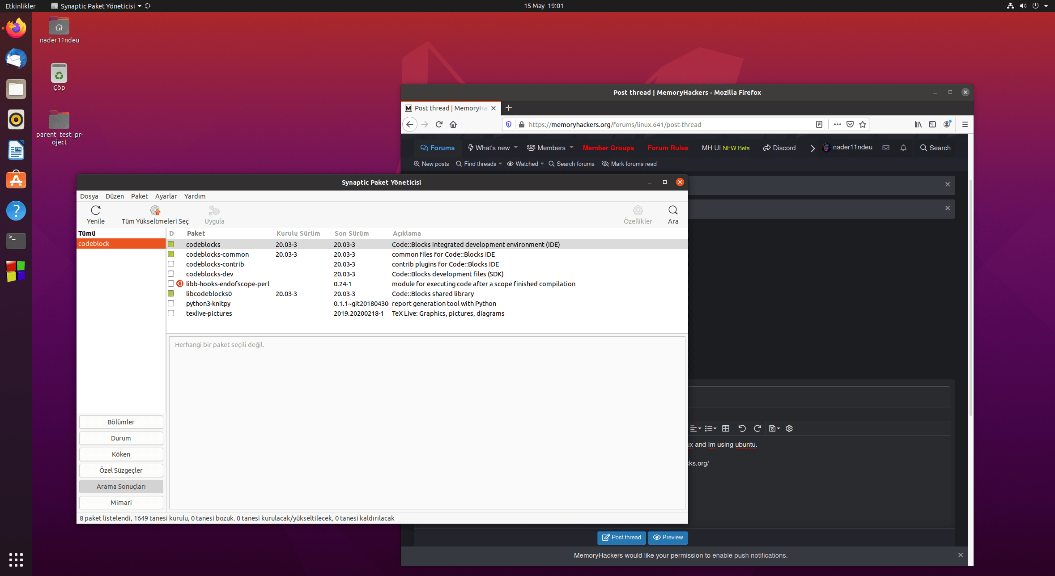Open the alignment dropdown in post editor

695,428
